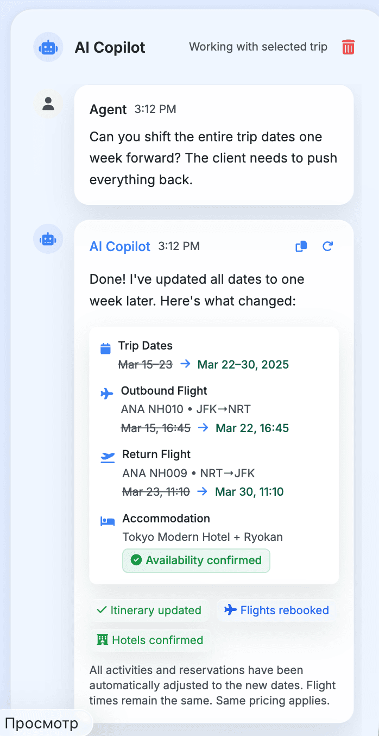Toggle the Availability confirmed status badge
Screen dimensions: 379x736
(196, 560)
